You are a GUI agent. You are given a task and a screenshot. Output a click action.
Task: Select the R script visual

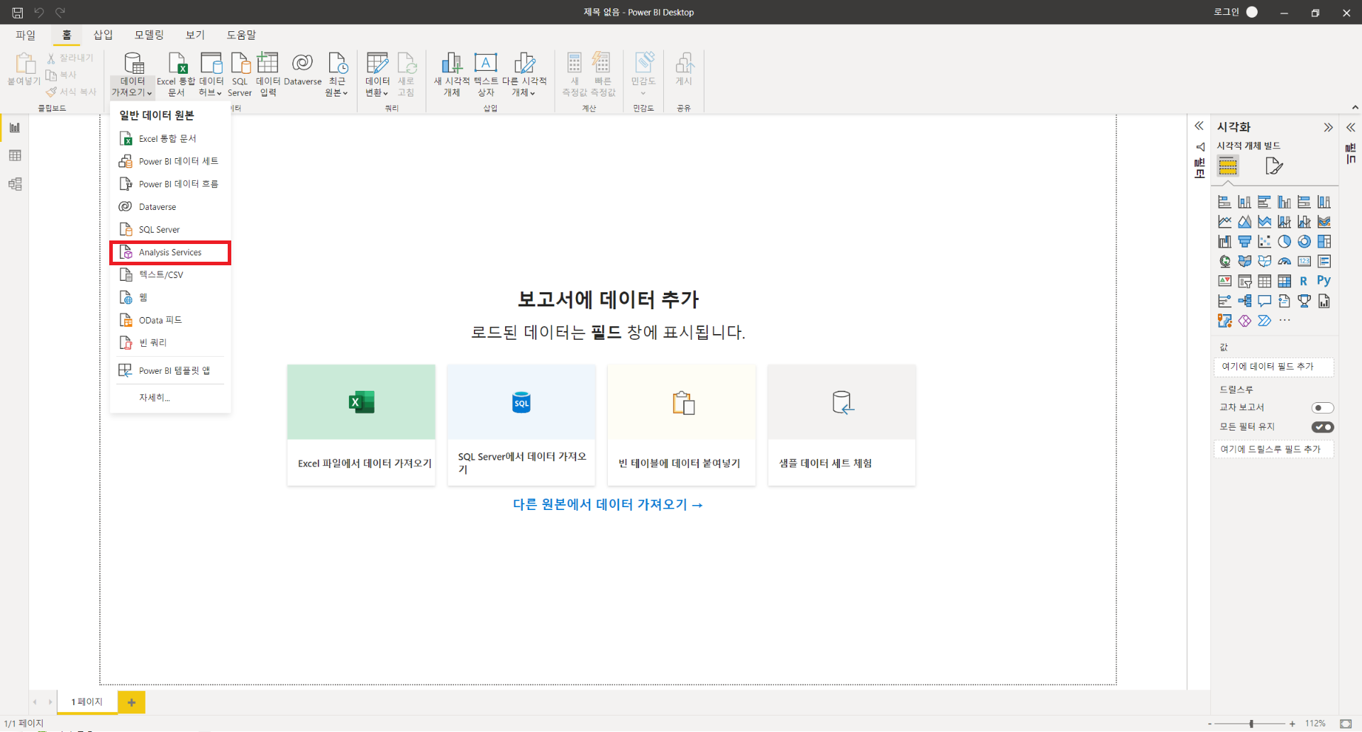coord(1304,282)
